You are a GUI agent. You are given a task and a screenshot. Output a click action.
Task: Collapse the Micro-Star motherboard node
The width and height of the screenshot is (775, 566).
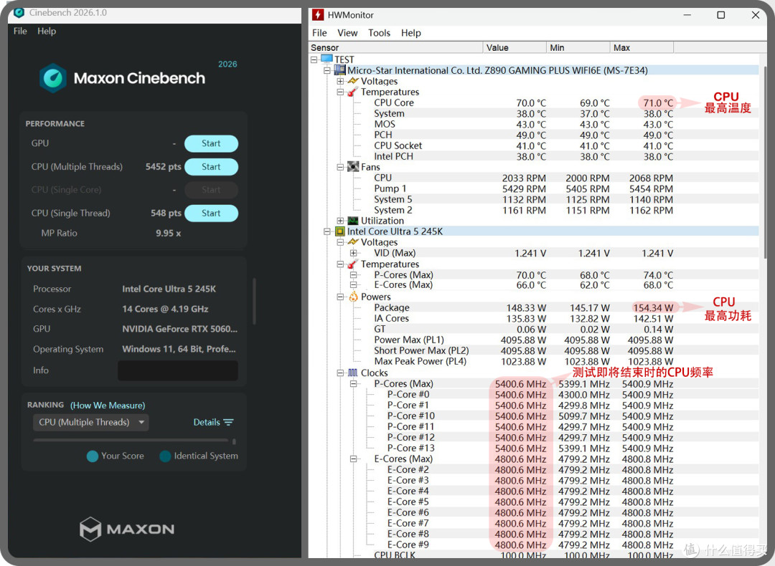(x=327, y=70)
